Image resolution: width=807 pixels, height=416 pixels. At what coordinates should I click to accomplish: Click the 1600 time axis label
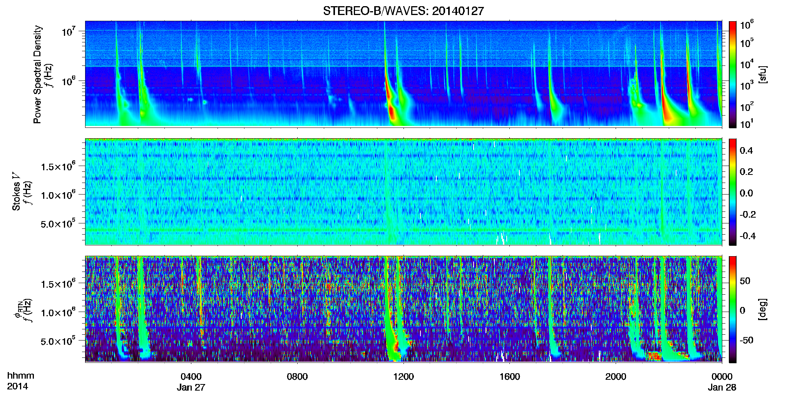click(510, 376)
